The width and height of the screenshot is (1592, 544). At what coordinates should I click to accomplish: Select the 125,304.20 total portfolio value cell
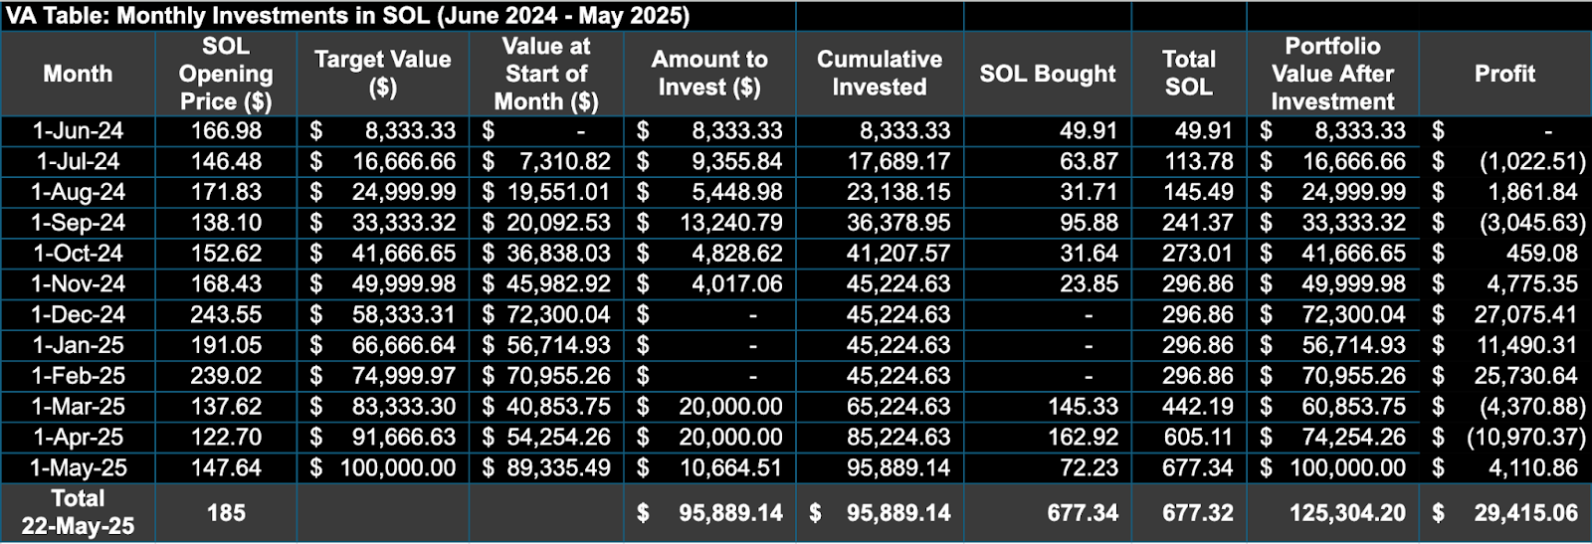coord(1333,512)
